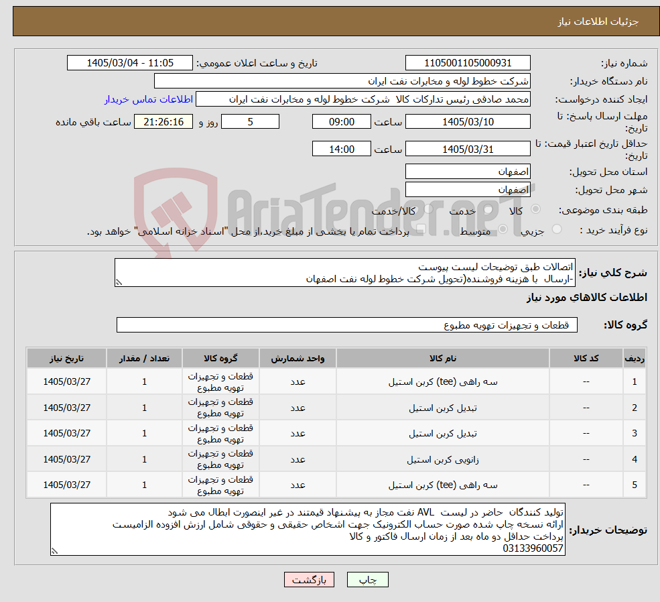
Task: Click the days remaining field 5
Action: point(250,121)
